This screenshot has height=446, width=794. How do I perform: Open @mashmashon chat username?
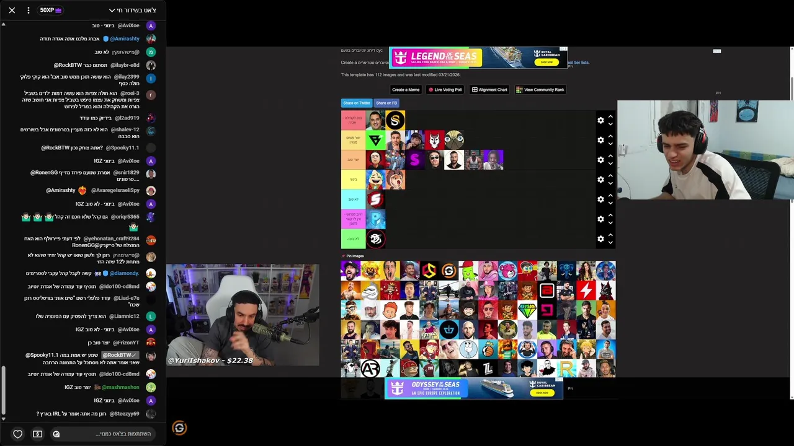point(121,387)
